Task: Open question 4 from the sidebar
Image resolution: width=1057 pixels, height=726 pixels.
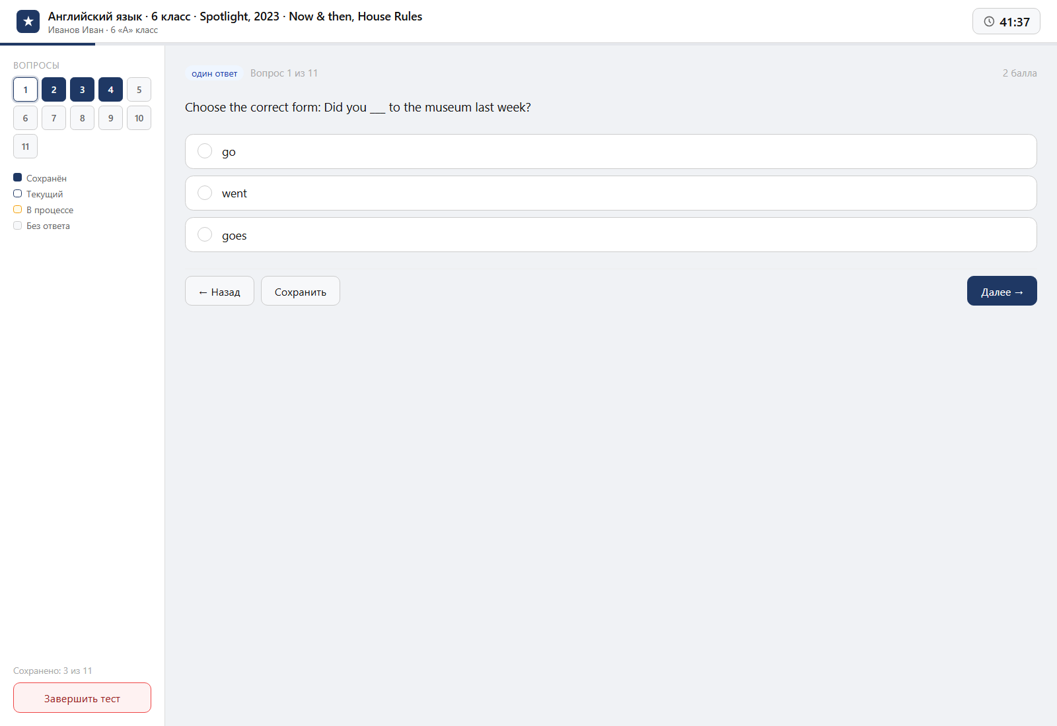Action: tap(110, 90)
